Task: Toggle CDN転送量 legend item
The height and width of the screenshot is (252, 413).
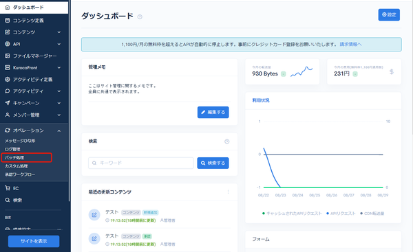Action: click(x=372, y=214)
